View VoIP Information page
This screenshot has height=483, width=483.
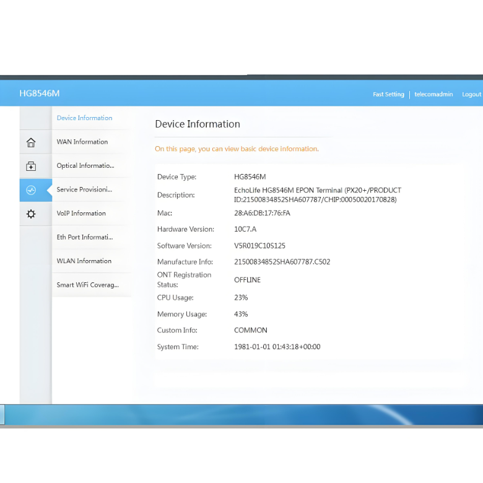point(81,213)
